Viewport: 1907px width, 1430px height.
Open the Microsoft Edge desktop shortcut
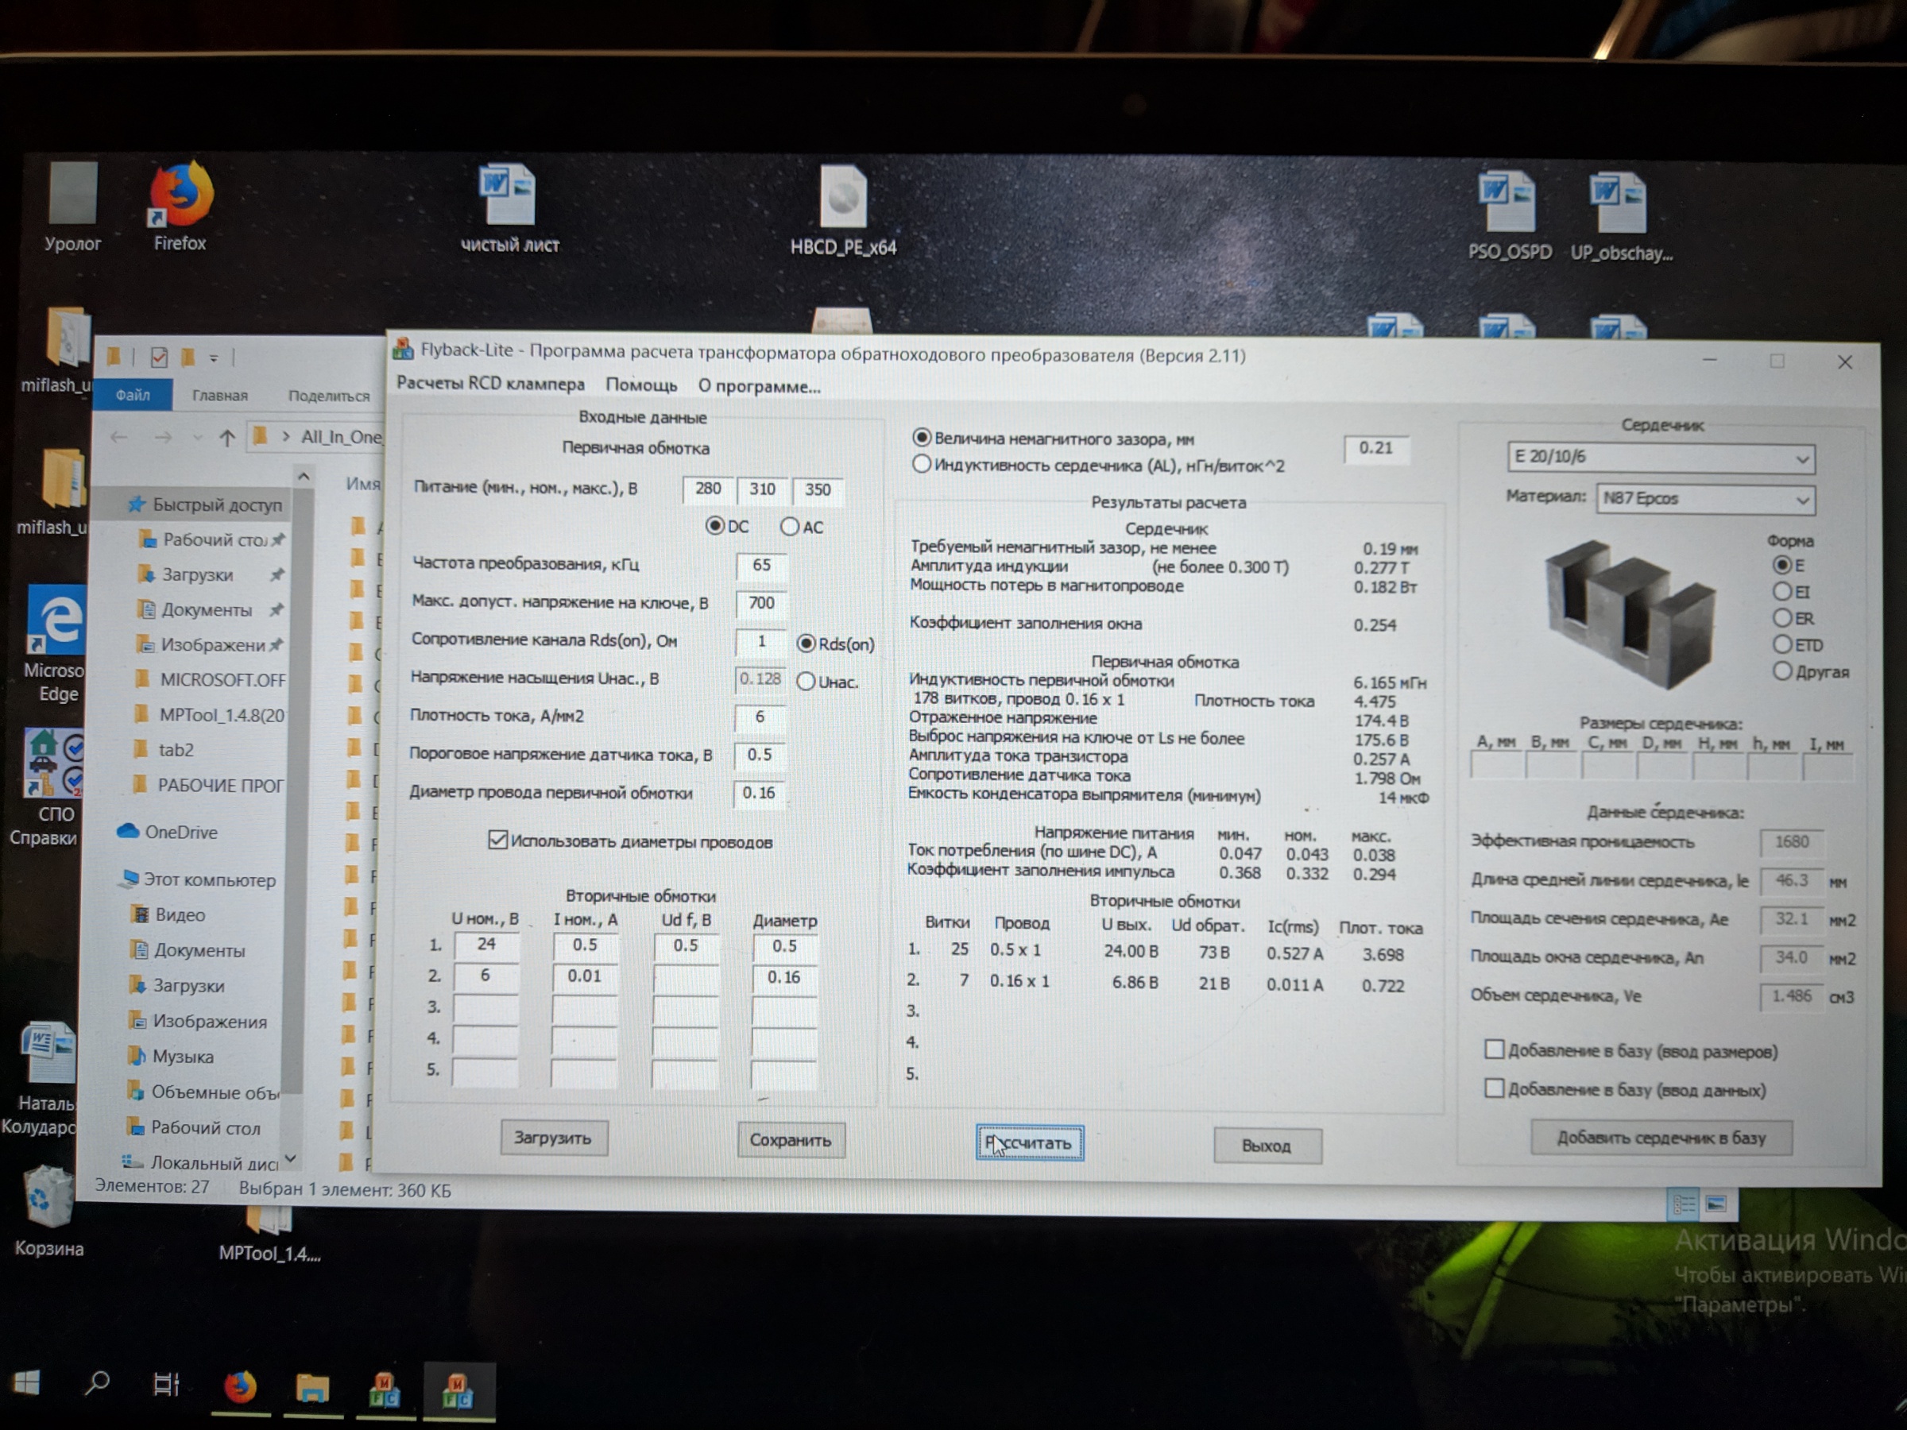coord(56,645)
